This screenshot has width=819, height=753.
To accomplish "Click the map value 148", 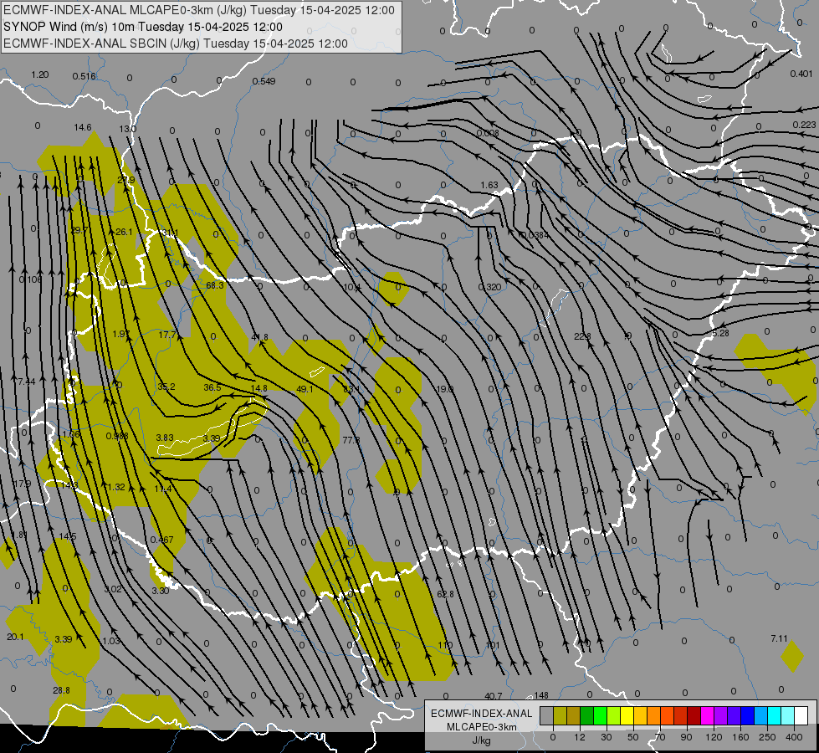I will tap(541, 695).
